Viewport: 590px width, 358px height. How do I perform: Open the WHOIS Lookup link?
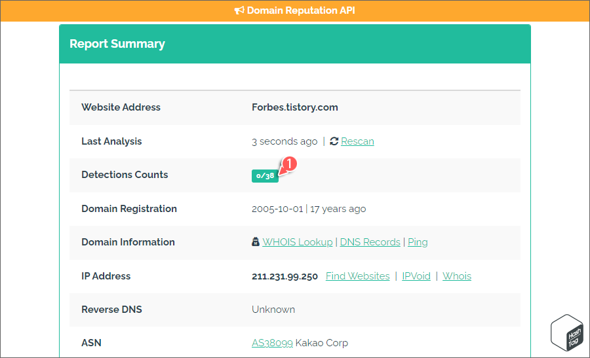point(297,242)
